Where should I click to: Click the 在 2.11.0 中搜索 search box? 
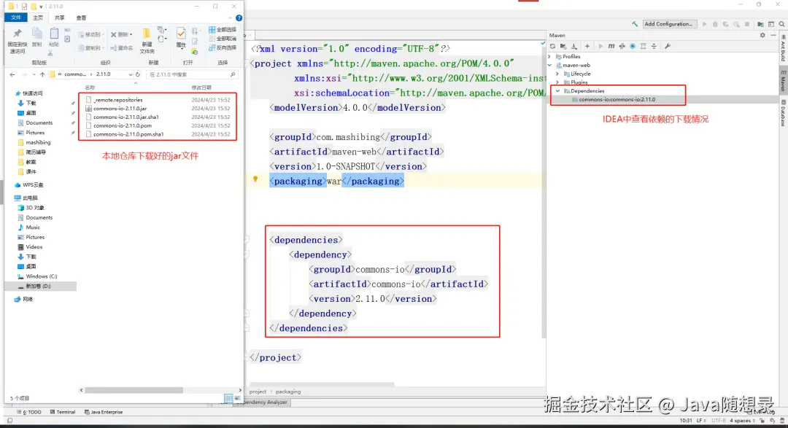191,74
